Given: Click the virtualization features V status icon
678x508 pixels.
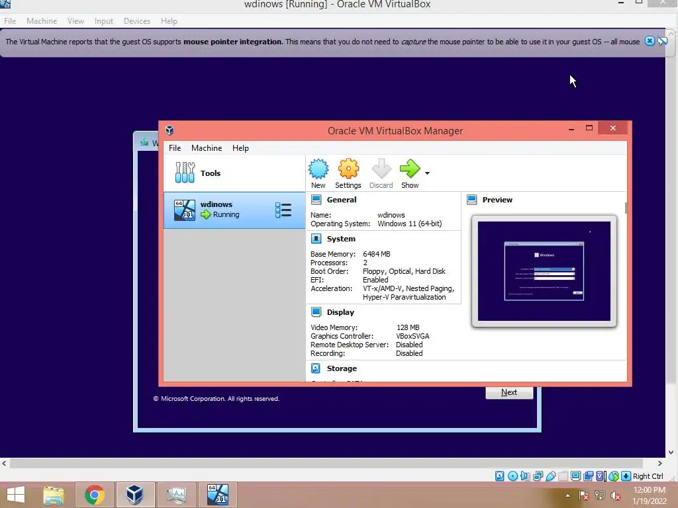Looking at the screenshot, I should 601,476.
